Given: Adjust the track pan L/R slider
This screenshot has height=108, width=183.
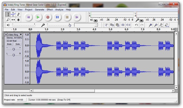Looking at the screenshot, I should [x=14, y=55].
